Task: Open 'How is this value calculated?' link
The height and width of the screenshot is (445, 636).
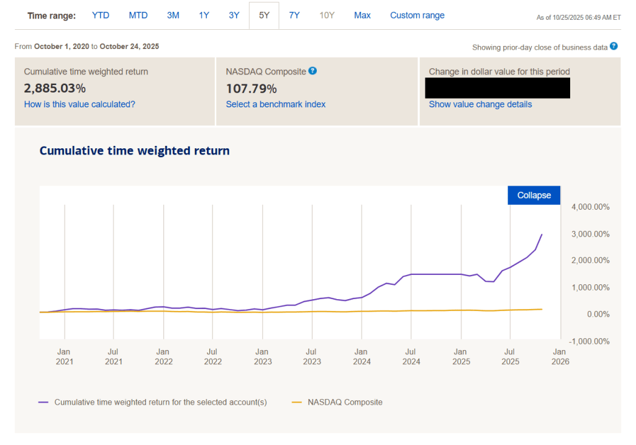Action: click(x=79, y=104)
